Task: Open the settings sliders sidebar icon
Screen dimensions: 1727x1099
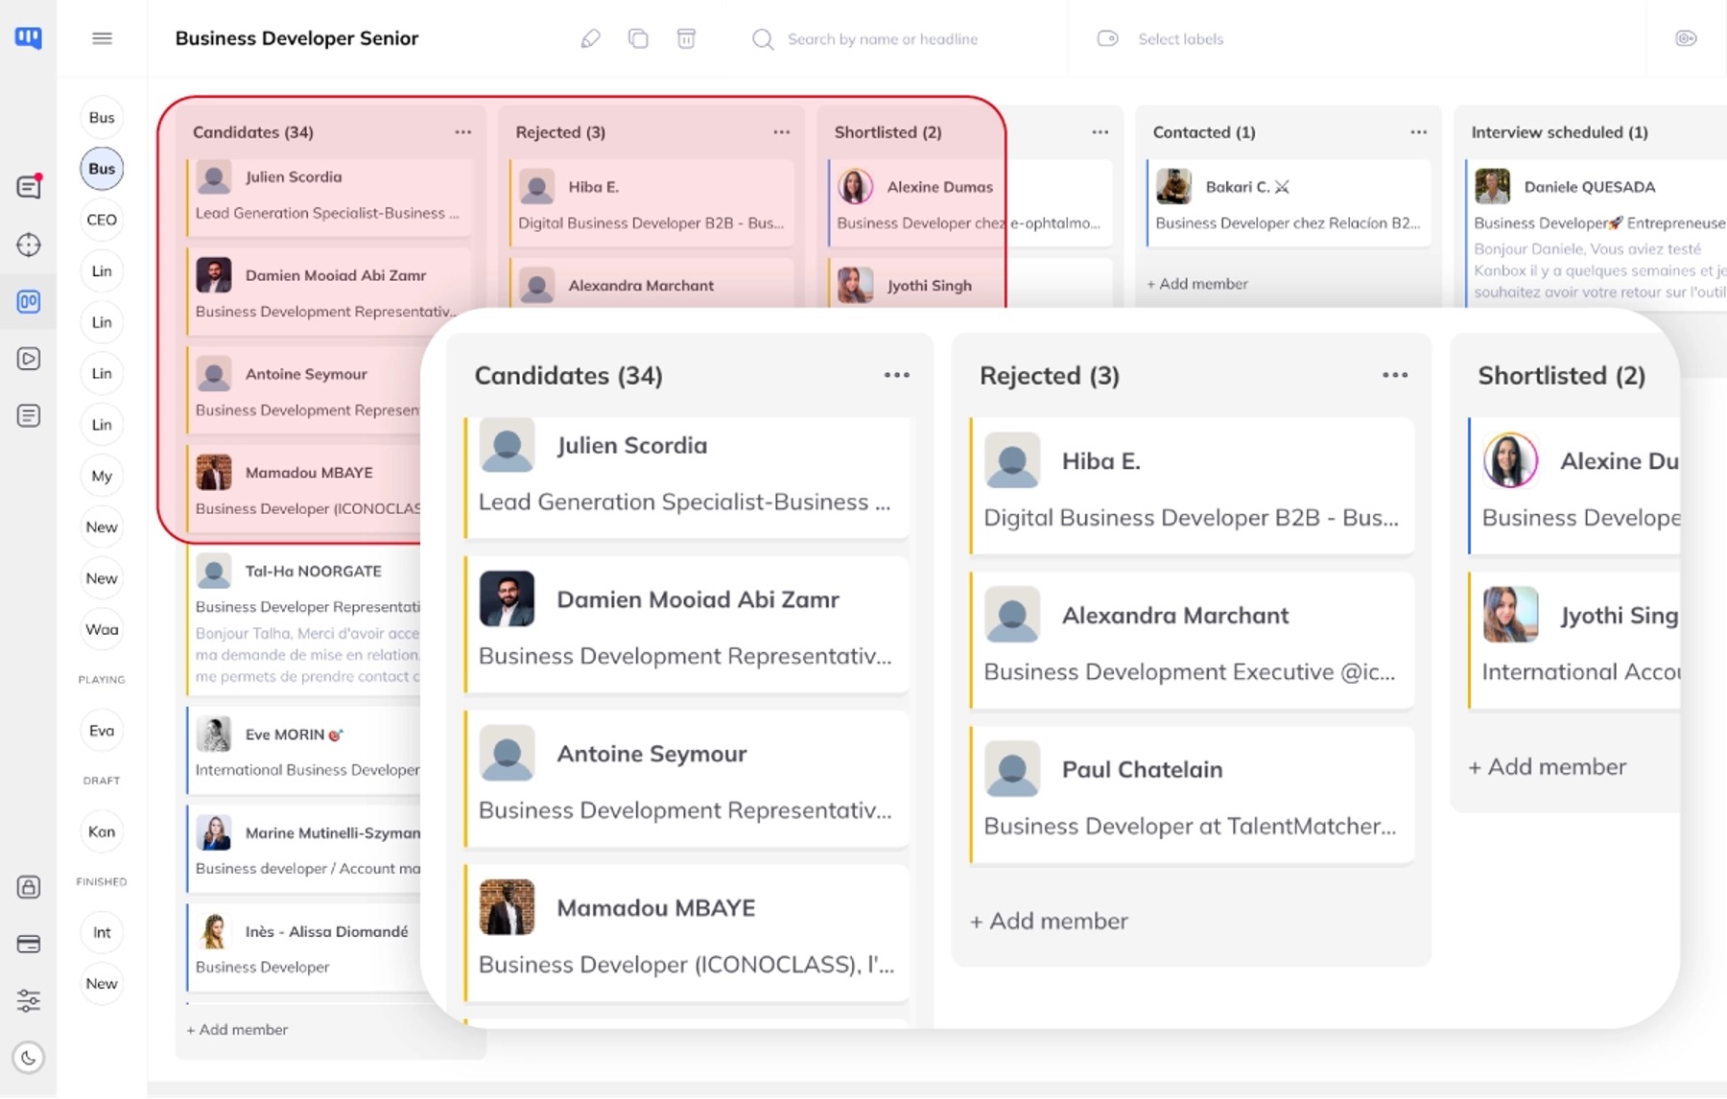Action: 29,1001
